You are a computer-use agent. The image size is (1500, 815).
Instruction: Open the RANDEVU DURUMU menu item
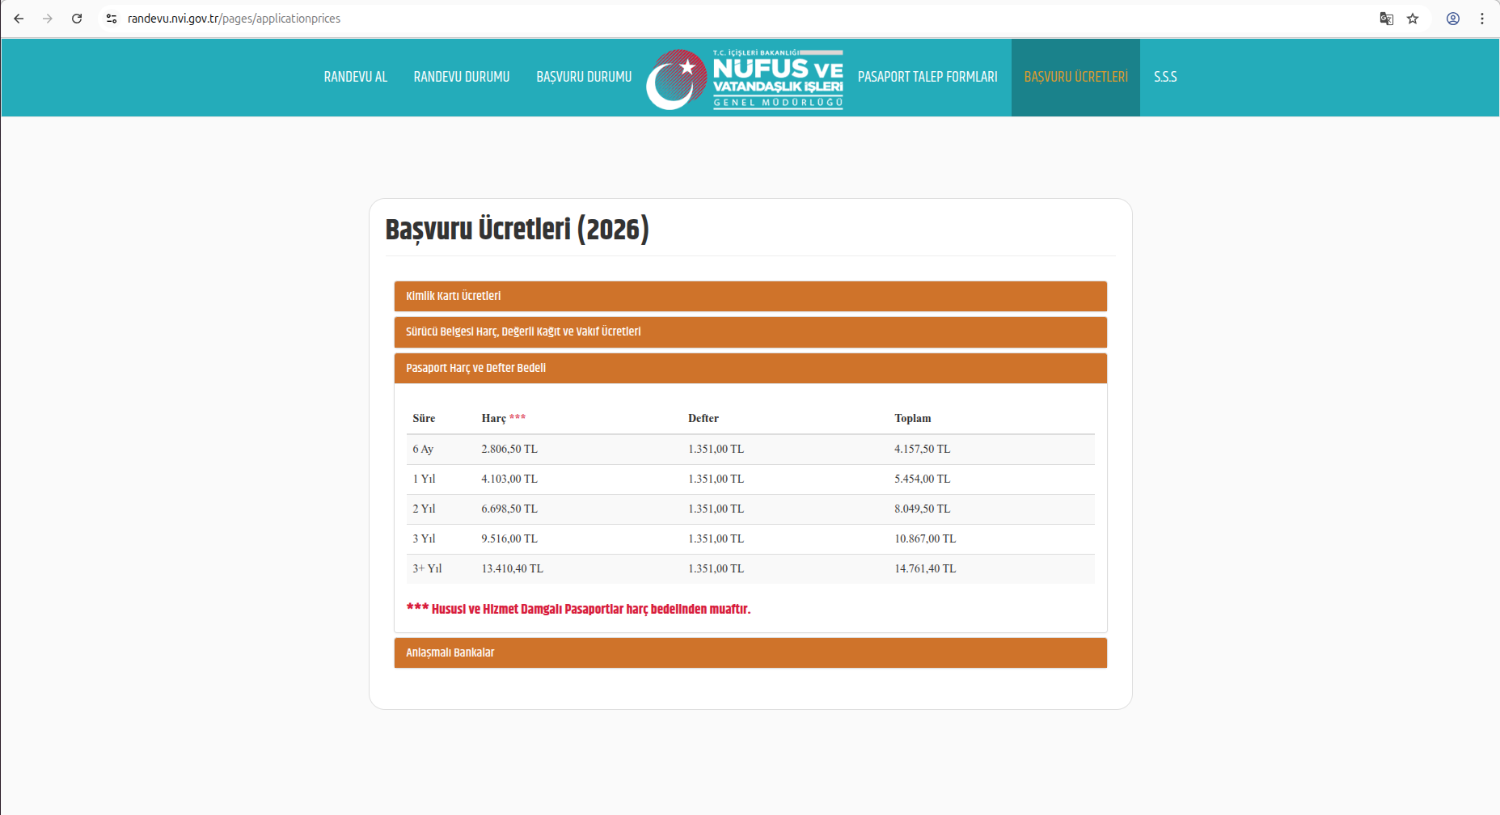point(462,77)
